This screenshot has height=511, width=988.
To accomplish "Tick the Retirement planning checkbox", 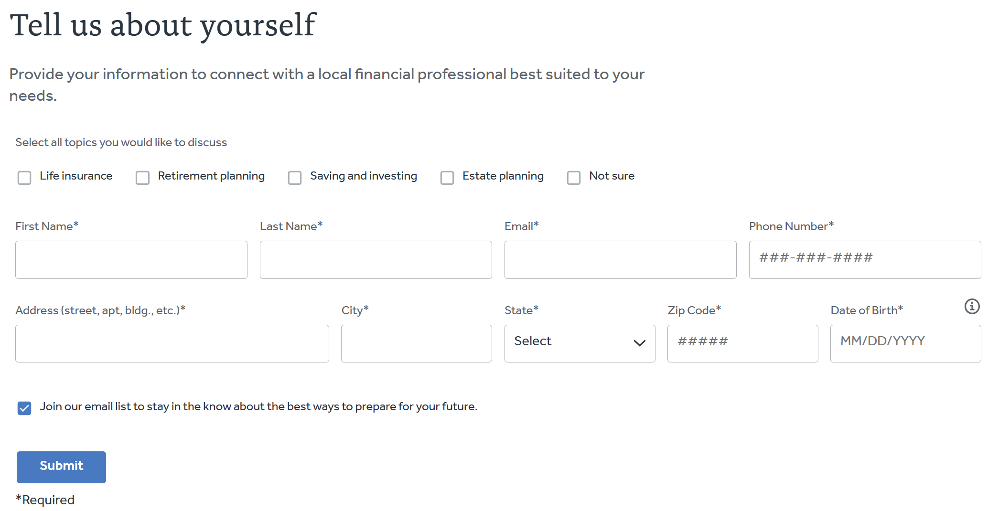I will pos(142,178).
